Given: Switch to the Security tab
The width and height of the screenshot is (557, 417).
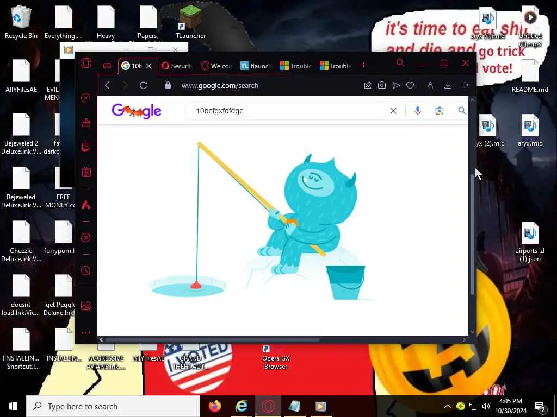Looking at the screenshot, I should [177, 66].
